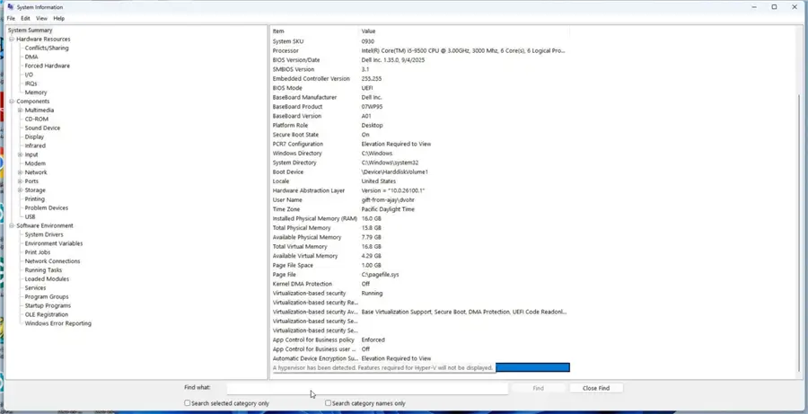Enable Search category names only checkbox
This screenshot has height=414, width=808.
329,403
